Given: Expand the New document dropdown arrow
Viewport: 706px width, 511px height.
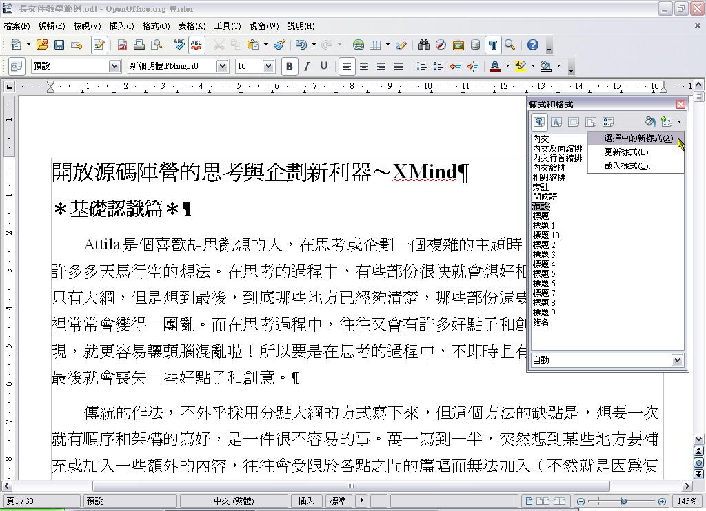Looking at the screenshot, I should 28,45.
